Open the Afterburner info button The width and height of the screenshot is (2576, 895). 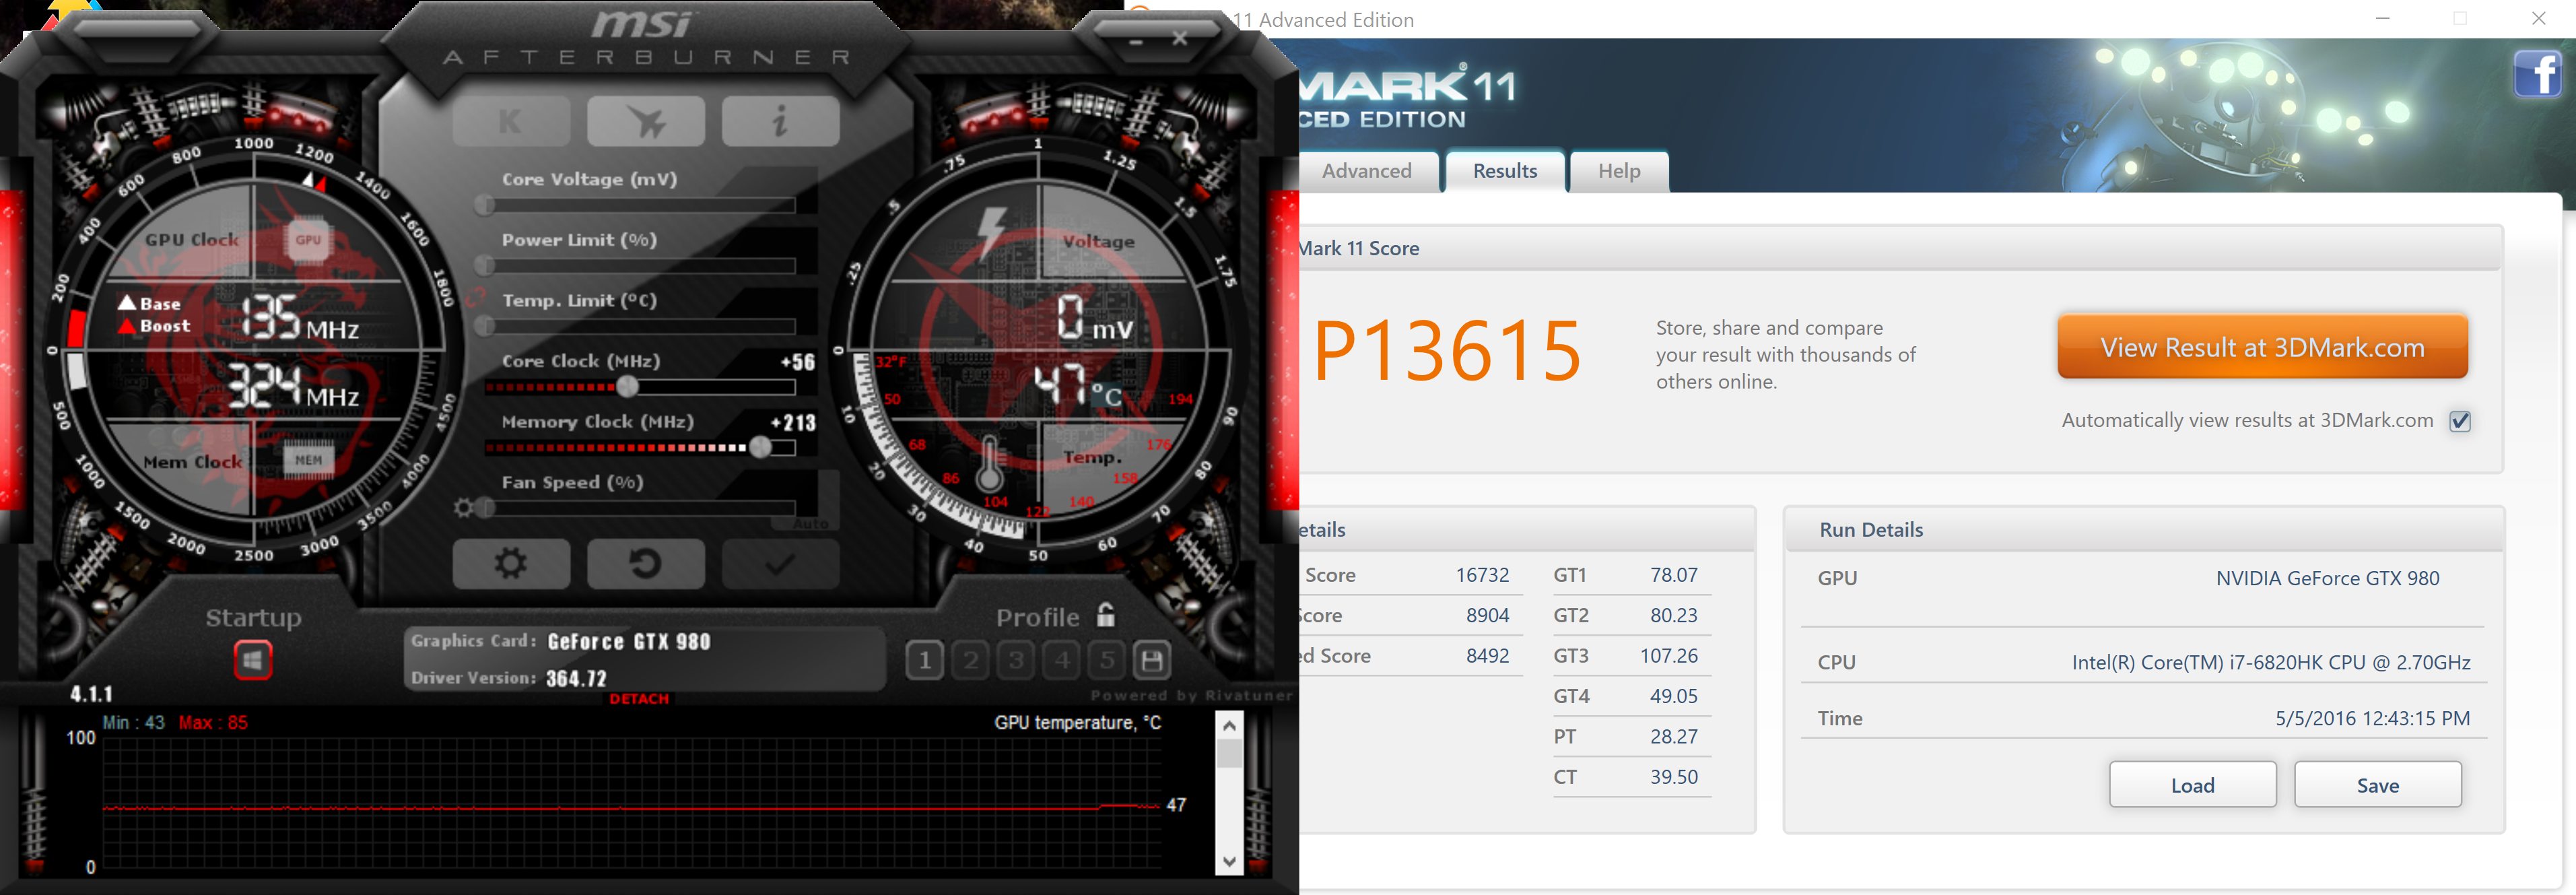tap(780, 122)
